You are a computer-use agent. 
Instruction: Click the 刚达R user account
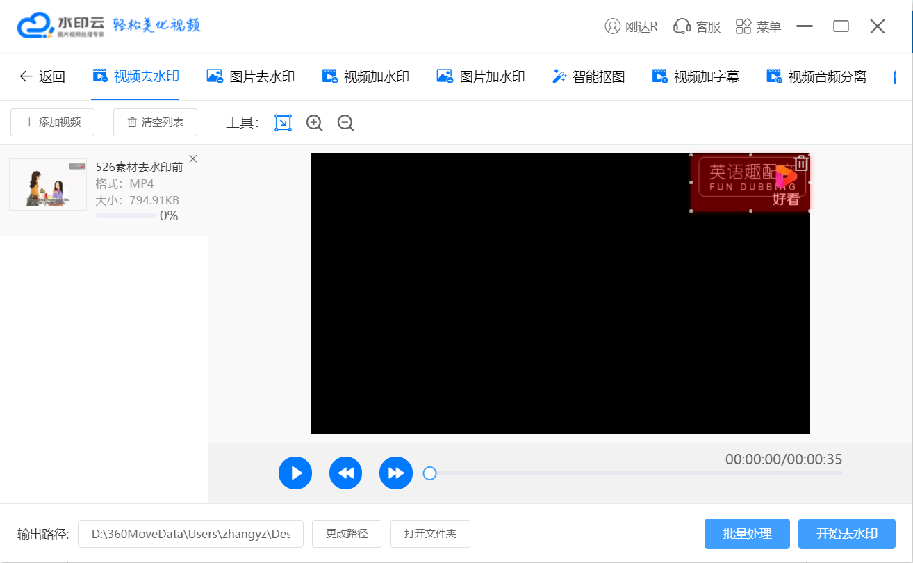tap(631, 26)
